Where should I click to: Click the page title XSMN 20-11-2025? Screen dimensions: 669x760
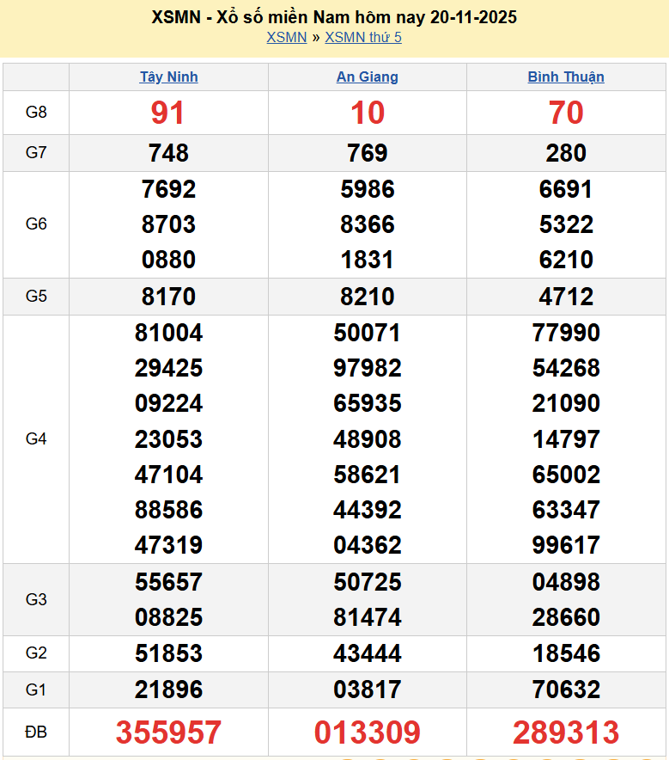(334, 17)
